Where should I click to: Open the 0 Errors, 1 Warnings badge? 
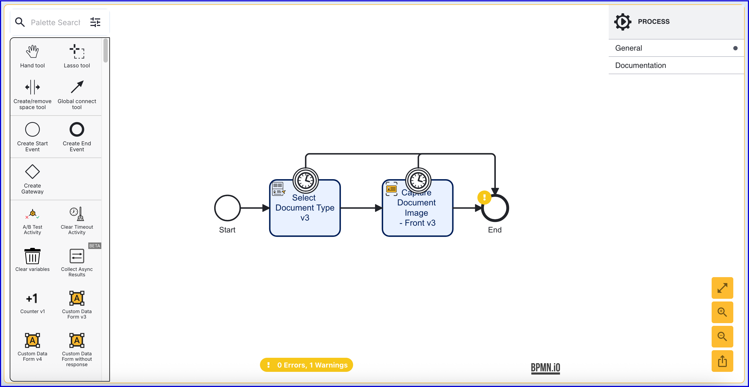[x=306, y=365]
